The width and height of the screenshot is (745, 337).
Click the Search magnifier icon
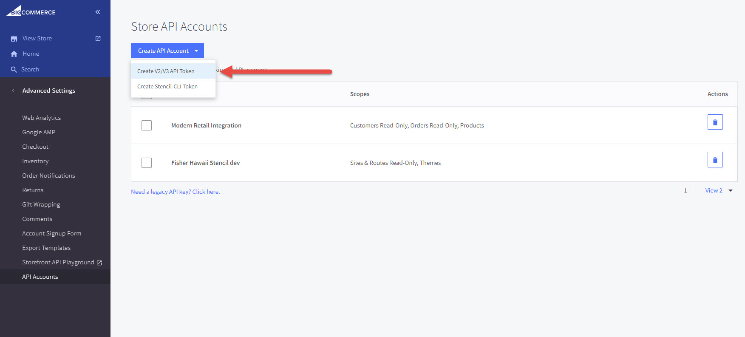tap(14, 69)
